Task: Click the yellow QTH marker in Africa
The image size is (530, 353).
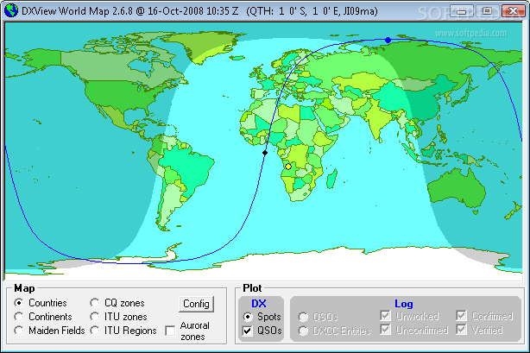Action: [288, 167]
